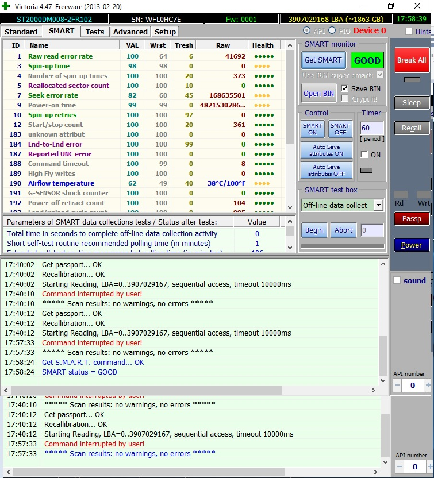Select the API radio button
Screen dimensions: 434x478
(306, 30)
